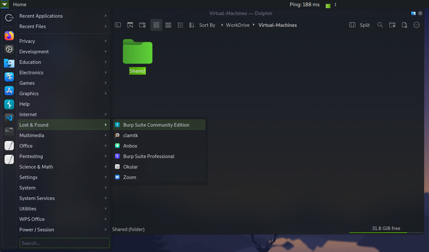Launch Firefox from the favorites strip
Screen dimensions: 429x252
(x=9, y=36)
